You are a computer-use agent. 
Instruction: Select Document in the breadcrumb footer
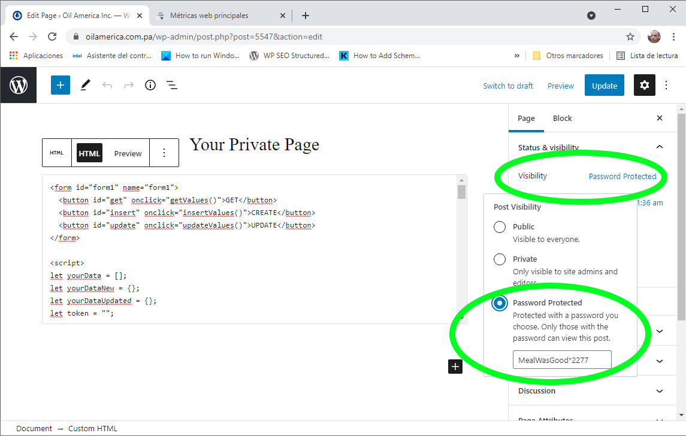[x=34, y=429]
